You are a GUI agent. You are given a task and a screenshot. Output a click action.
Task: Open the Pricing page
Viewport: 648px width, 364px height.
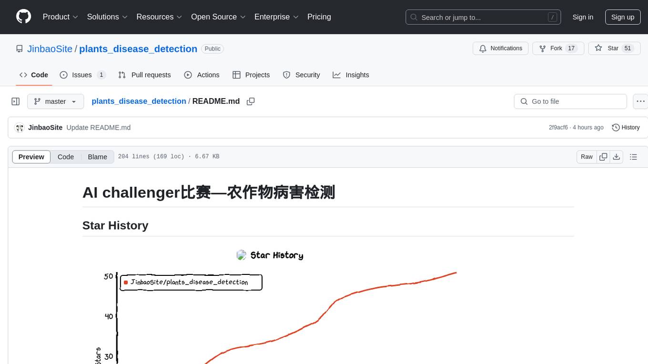click(x=319, y=17)
